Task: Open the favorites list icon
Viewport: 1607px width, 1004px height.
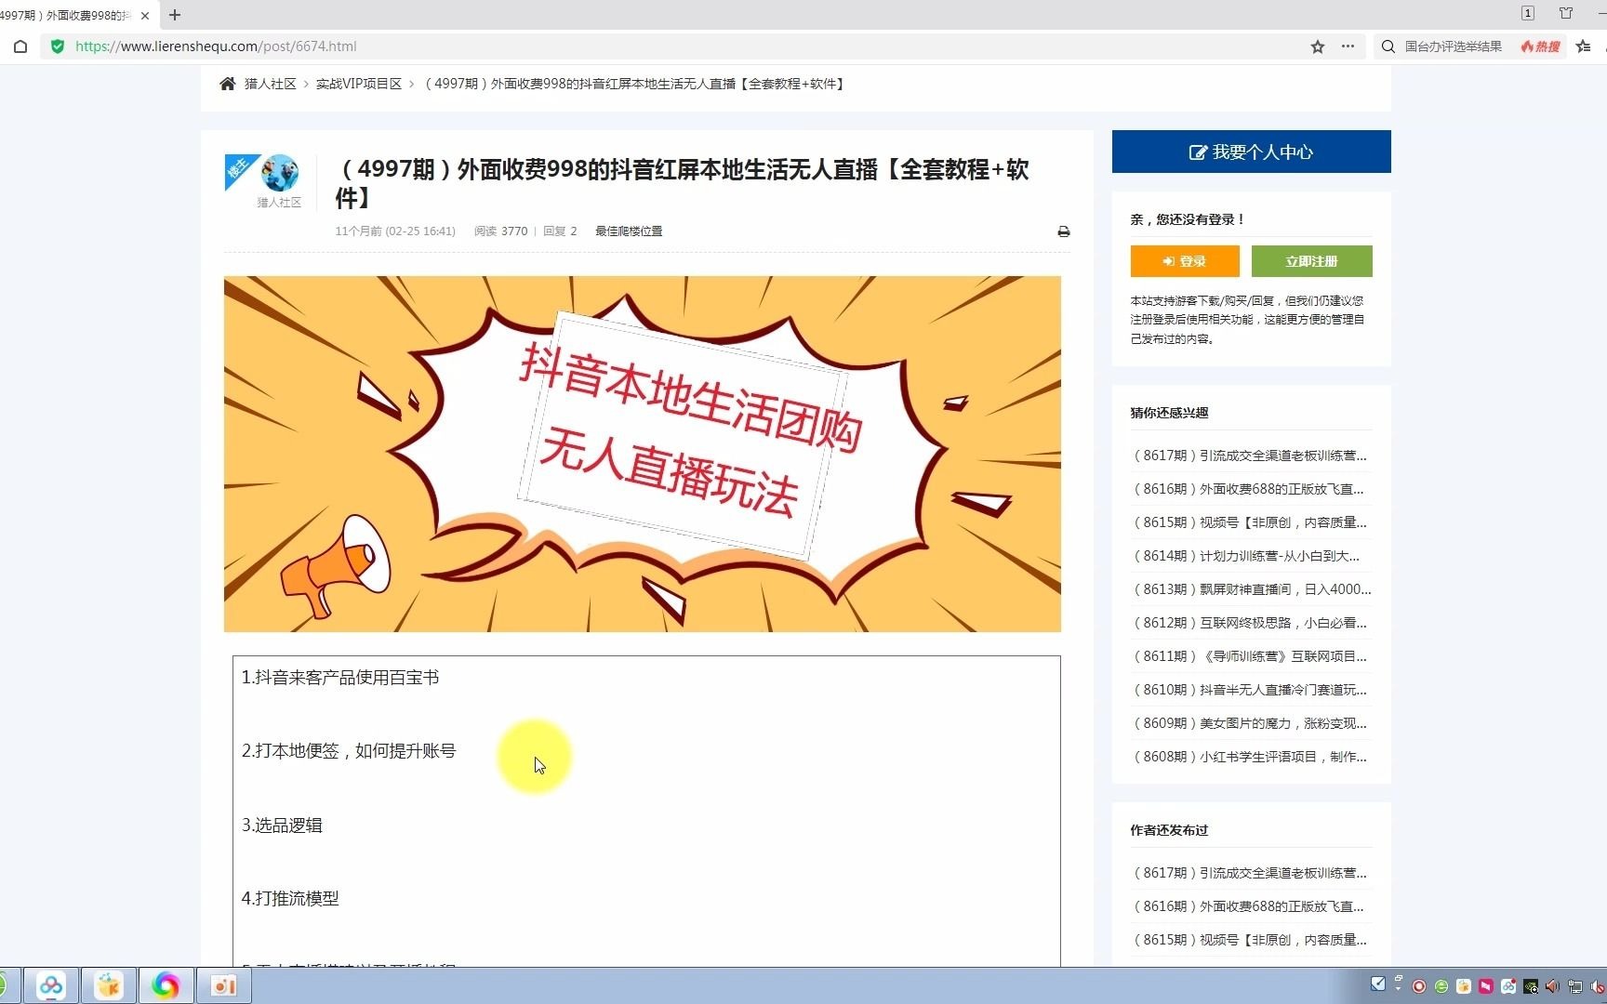Action: (1584, 46)
